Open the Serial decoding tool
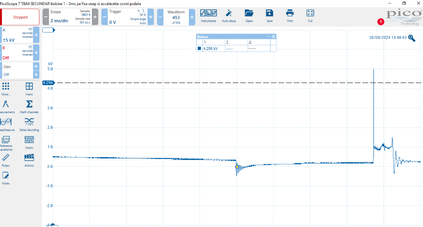Image resolution: width=423 pixels, height=227 pixels. (29, 124)
